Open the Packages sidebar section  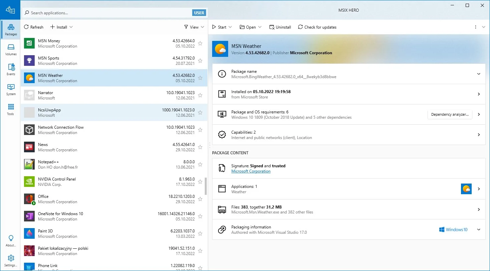coord(11,30)
